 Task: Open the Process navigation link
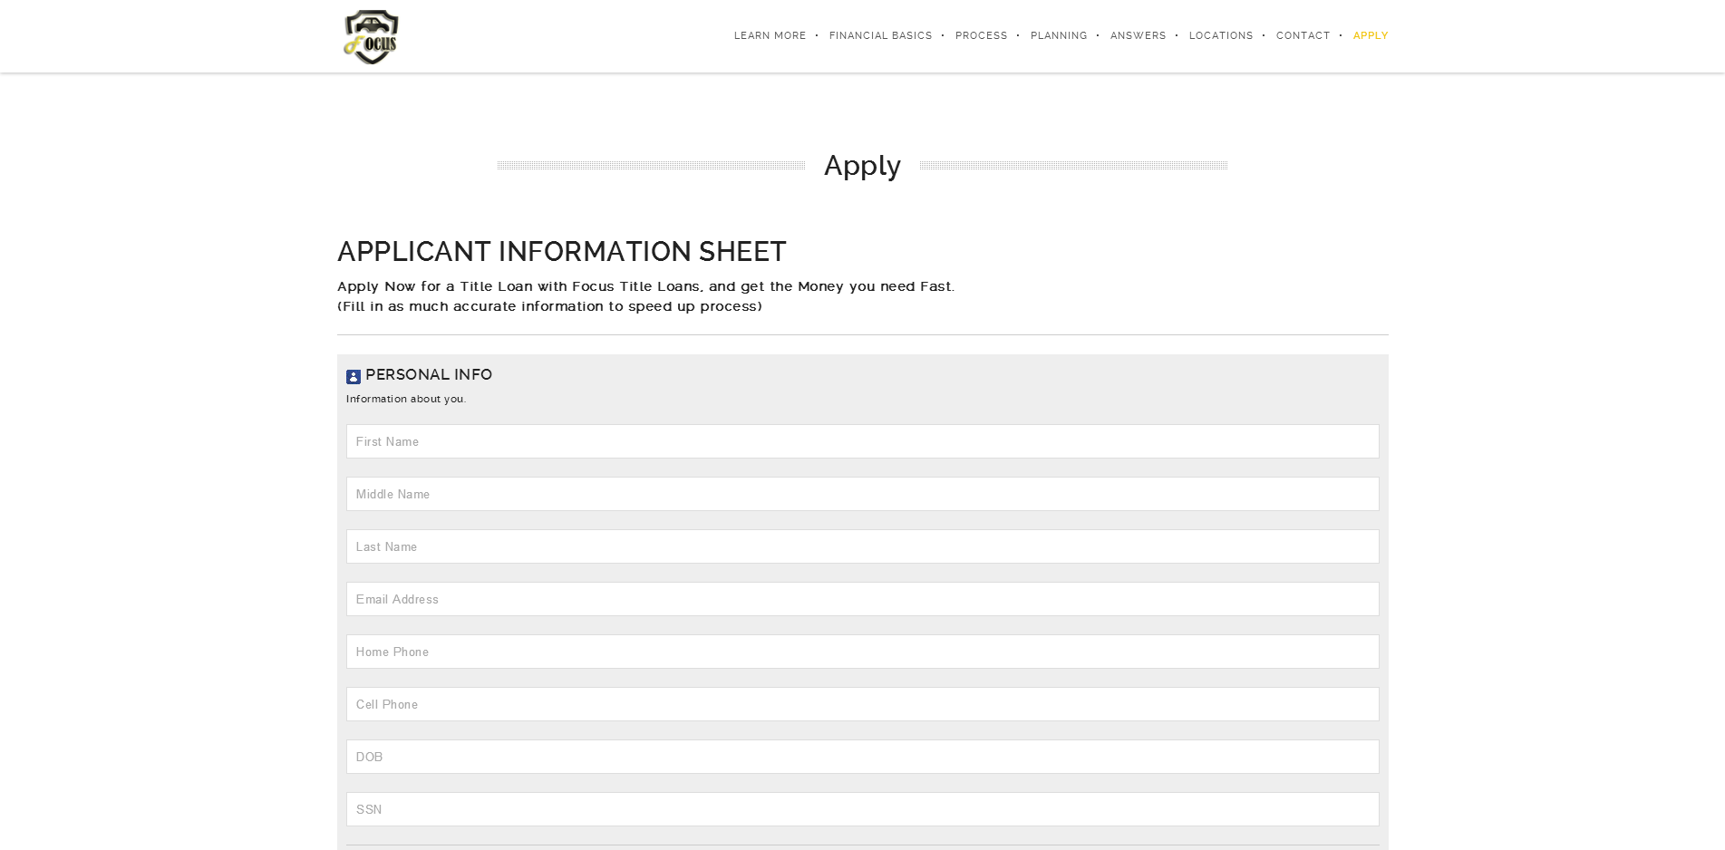(981, 36)
